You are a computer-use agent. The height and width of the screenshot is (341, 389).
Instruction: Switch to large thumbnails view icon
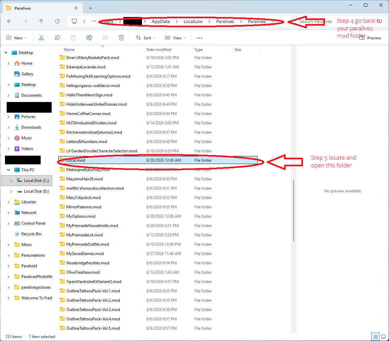point(383,337)
